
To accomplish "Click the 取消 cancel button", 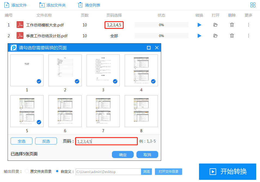I will click(x=147, y=155).
